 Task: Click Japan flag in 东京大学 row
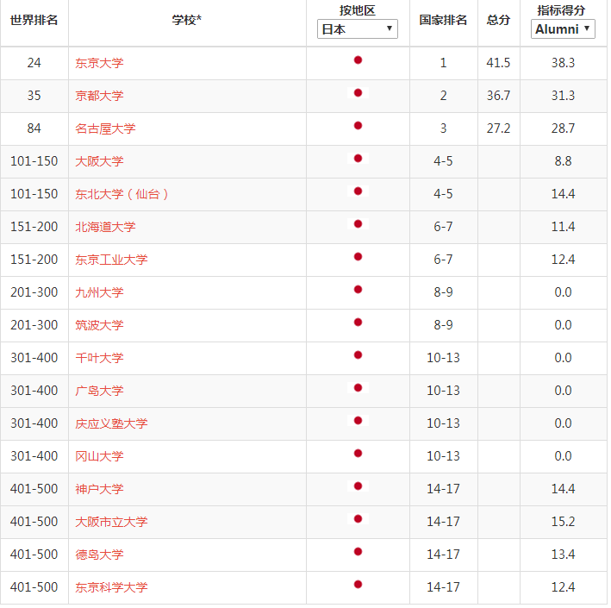pos(358,60)
